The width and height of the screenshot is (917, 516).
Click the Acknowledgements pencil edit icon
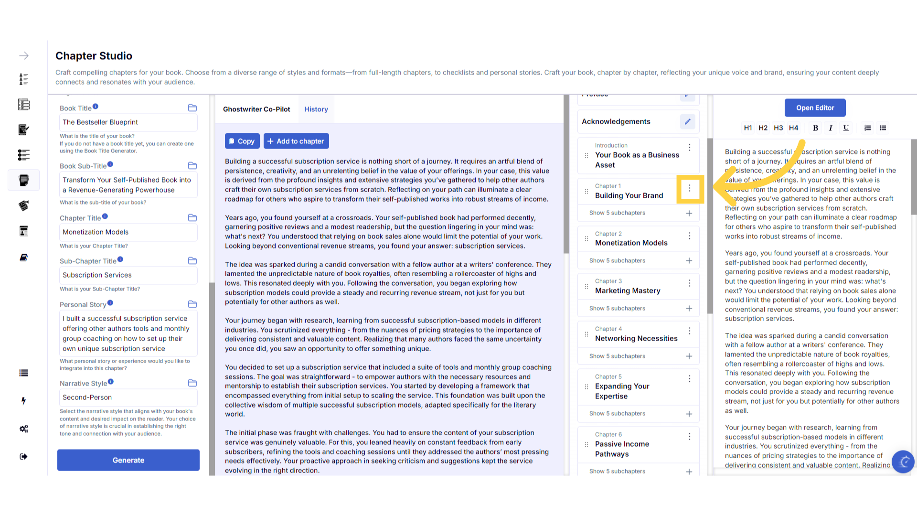687,121
